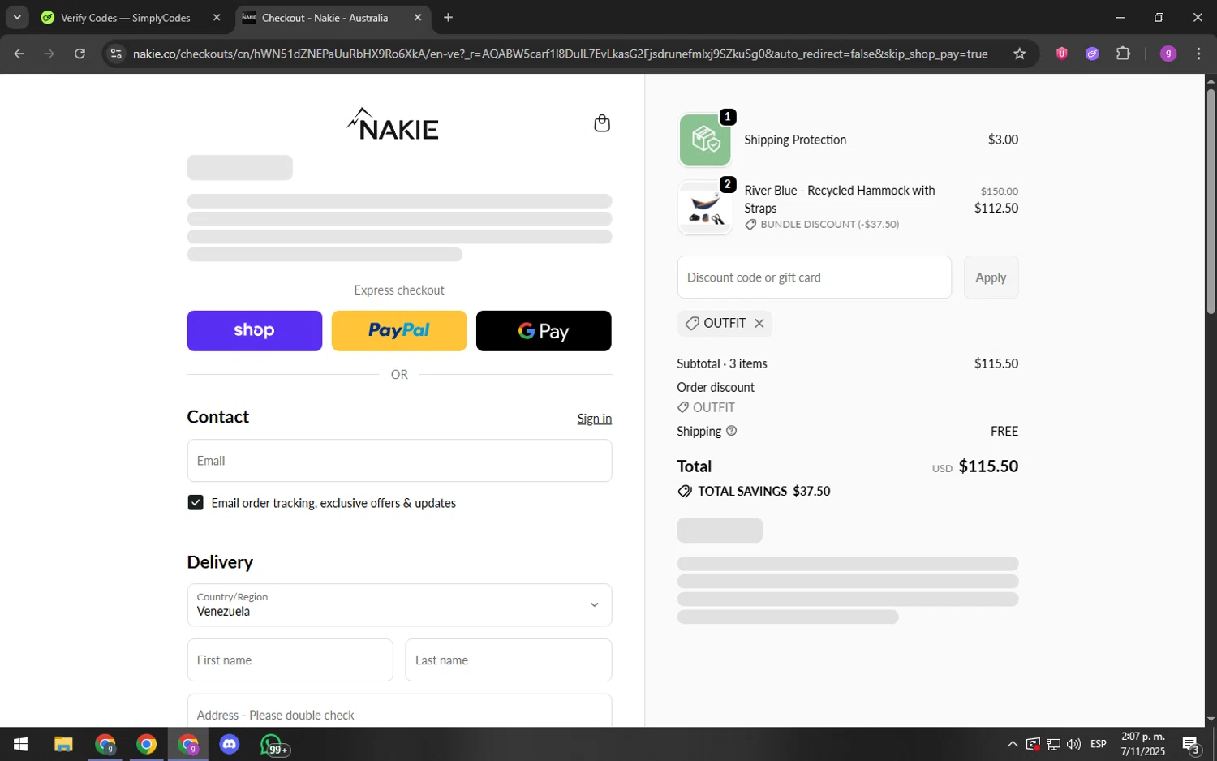
Task: Click the Last name field
Action: pyautogui.click(x=509, y=660)
